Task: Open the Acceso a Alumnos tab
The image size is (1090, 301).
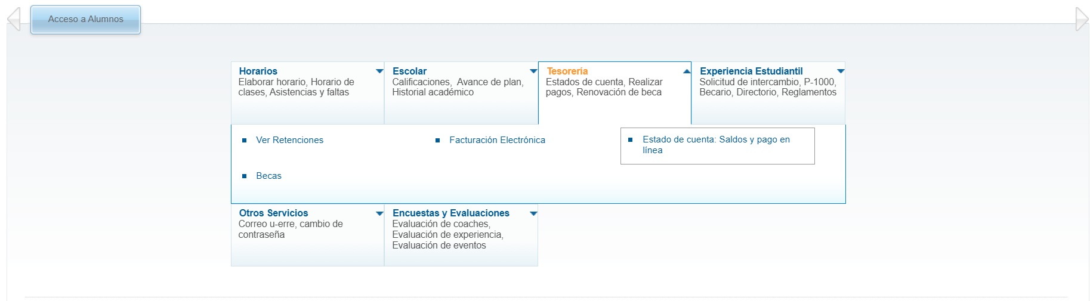Action: (86, 20)
